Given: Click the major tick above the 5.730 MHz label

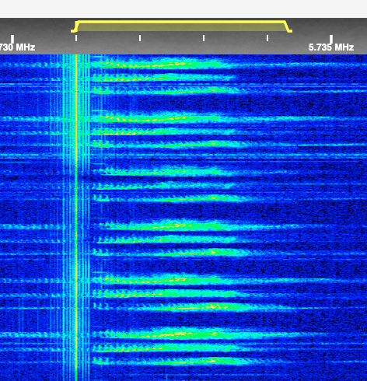Looking at the screenshot, I should point(12,39).
